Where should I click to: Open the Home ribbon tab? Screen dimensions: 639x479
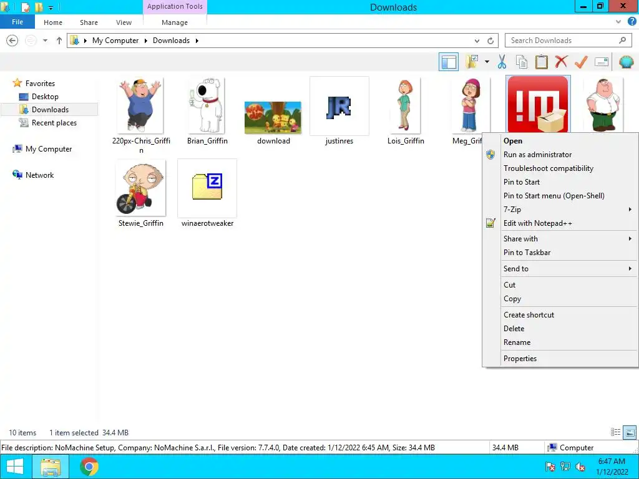53,22
